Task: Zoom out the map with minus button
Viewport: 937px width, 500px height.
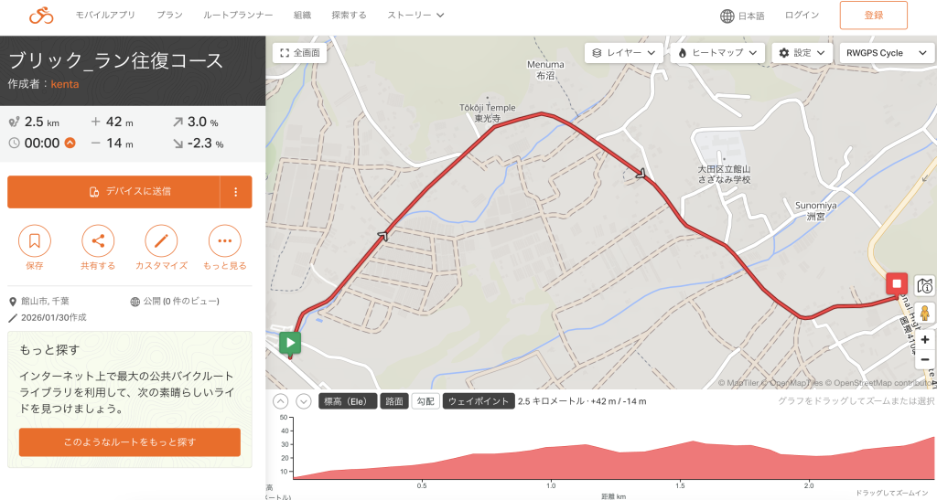Action: click(924, 359)
